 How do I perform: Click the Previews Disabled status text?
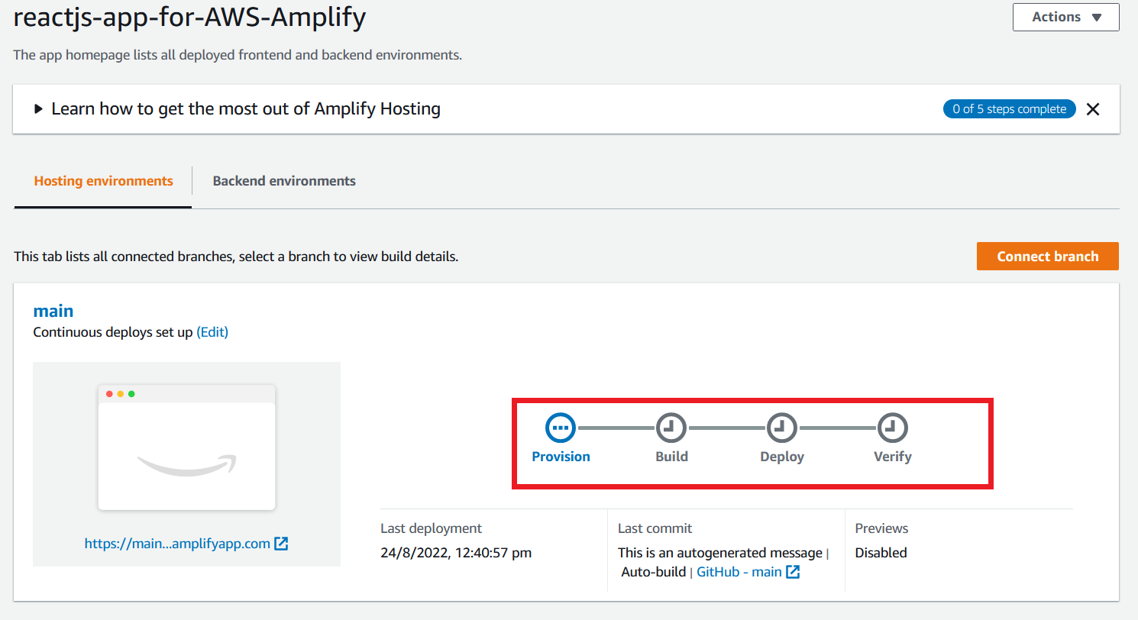coord(881,552)
